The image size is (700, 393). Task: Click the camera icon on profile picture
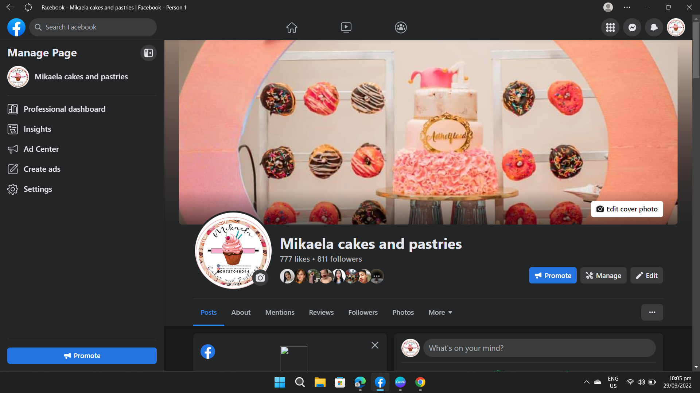click(x=260, y=278)
